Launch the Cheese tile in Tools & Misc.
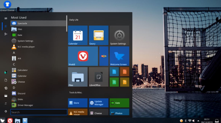Screen dimensions: 221x123 (98, 112)
